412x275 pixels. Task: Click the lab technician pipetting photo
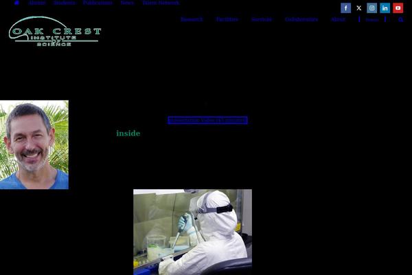(192, 232)
